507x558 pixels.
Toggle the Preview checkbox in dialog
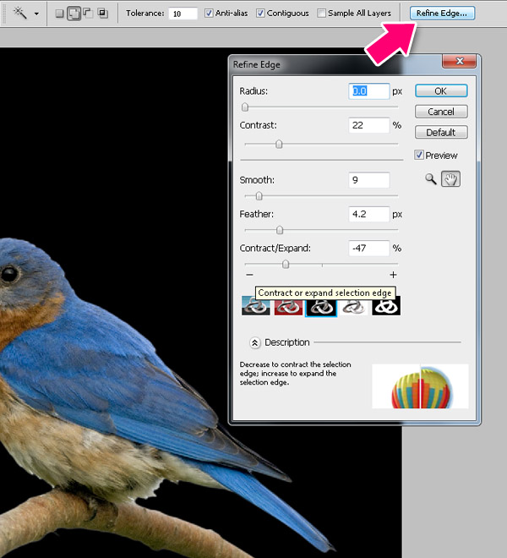pos(420,156)
